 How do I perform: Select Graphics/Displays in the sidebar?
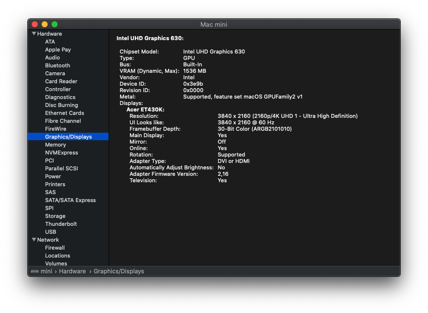(68, 137)
